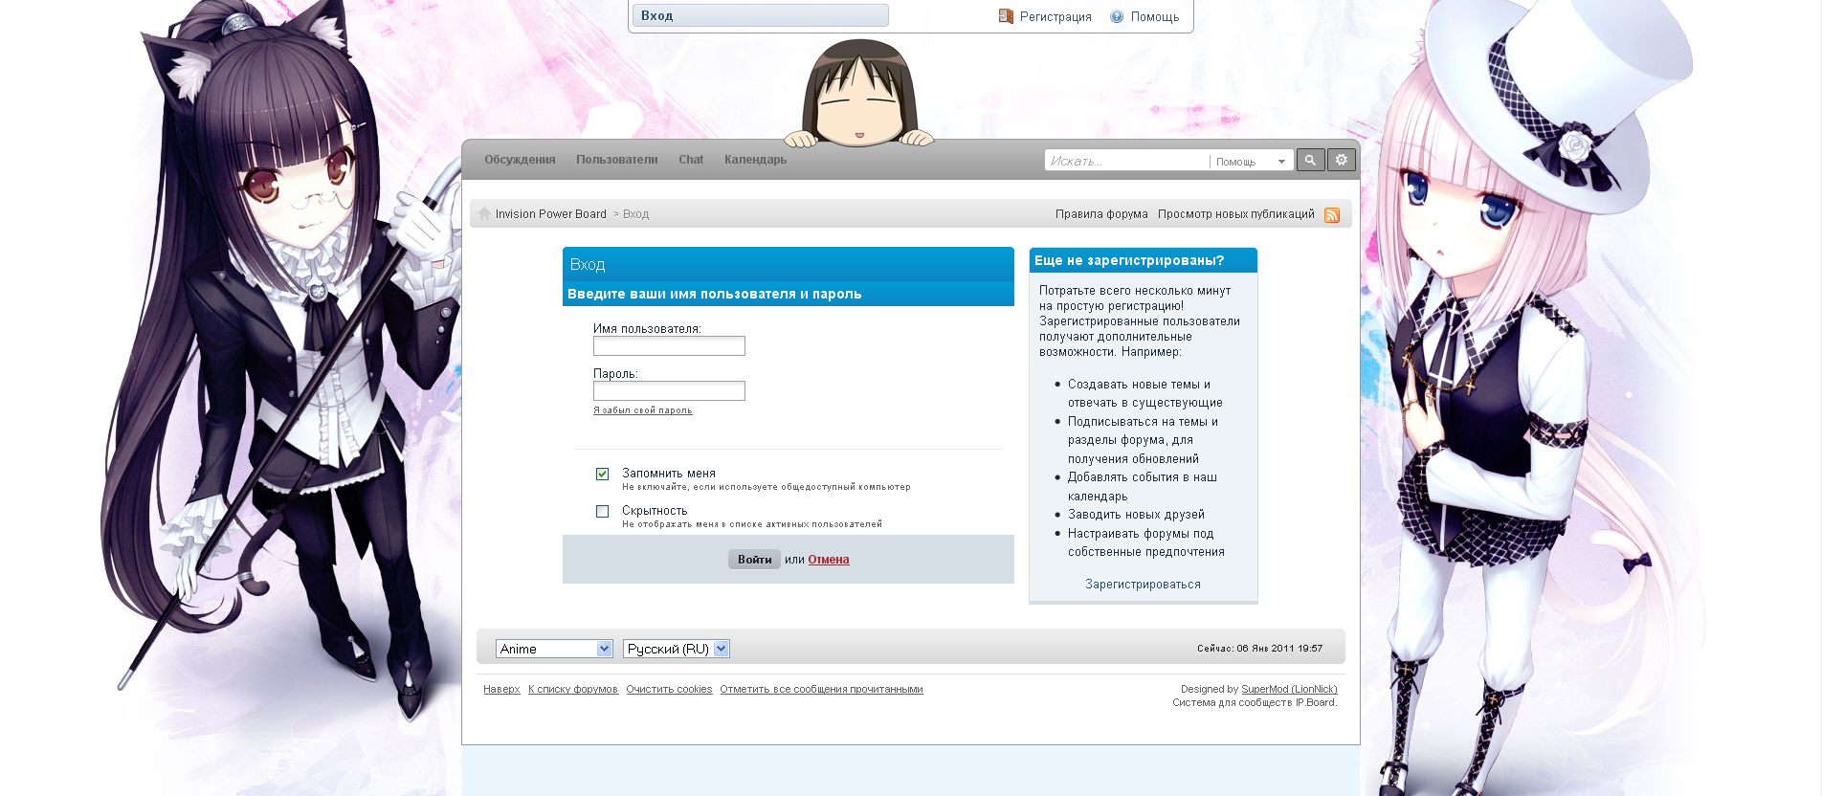
Task: Click the "Искать..." search field
Action: (x=1127, y=161)
